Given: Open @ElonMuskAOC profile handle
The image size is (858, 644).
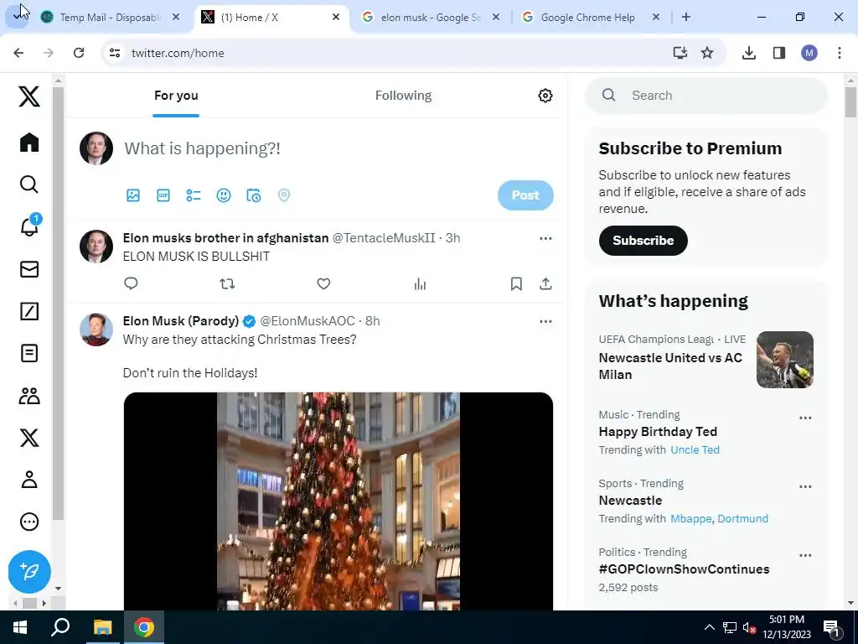Looking at the screenshot, I should click(307, 321).
